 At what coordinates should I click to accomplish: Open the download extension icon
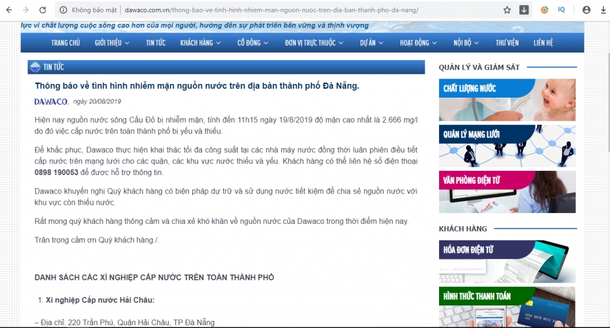point(524,10)
